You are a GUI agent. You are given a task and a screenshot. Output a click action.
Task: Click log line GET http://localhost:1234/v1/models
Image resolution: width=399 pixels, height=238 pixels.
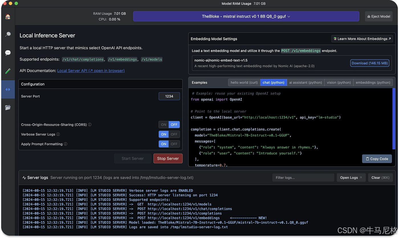click(117, 204)
